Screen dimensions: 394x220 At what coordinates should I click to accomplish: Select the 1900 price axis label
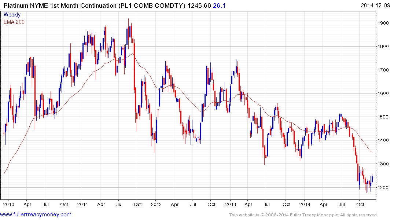383,23
